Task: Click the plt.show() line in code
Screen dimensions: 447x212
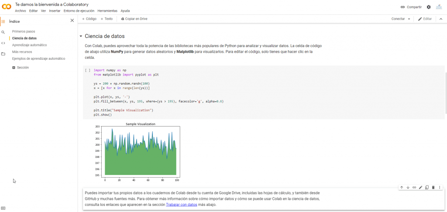Action: coord(102,115)
